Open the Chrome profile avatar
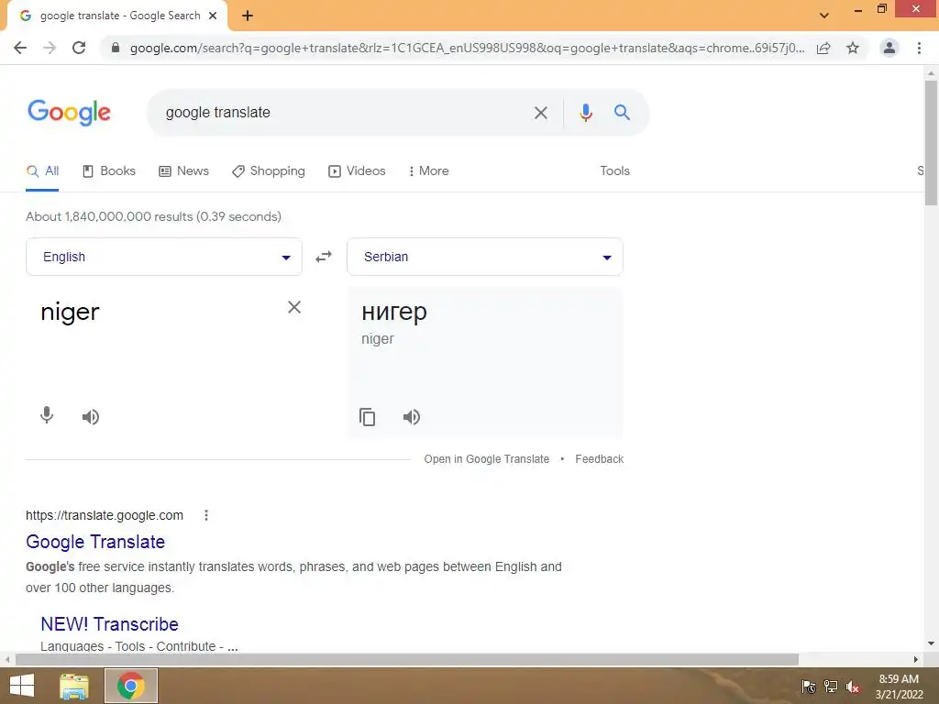Image resolution: width=939 pixels, height=704 pixels. [x=889, y=48]
